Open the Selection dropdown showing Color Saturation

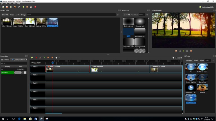[x=19, y=60]
